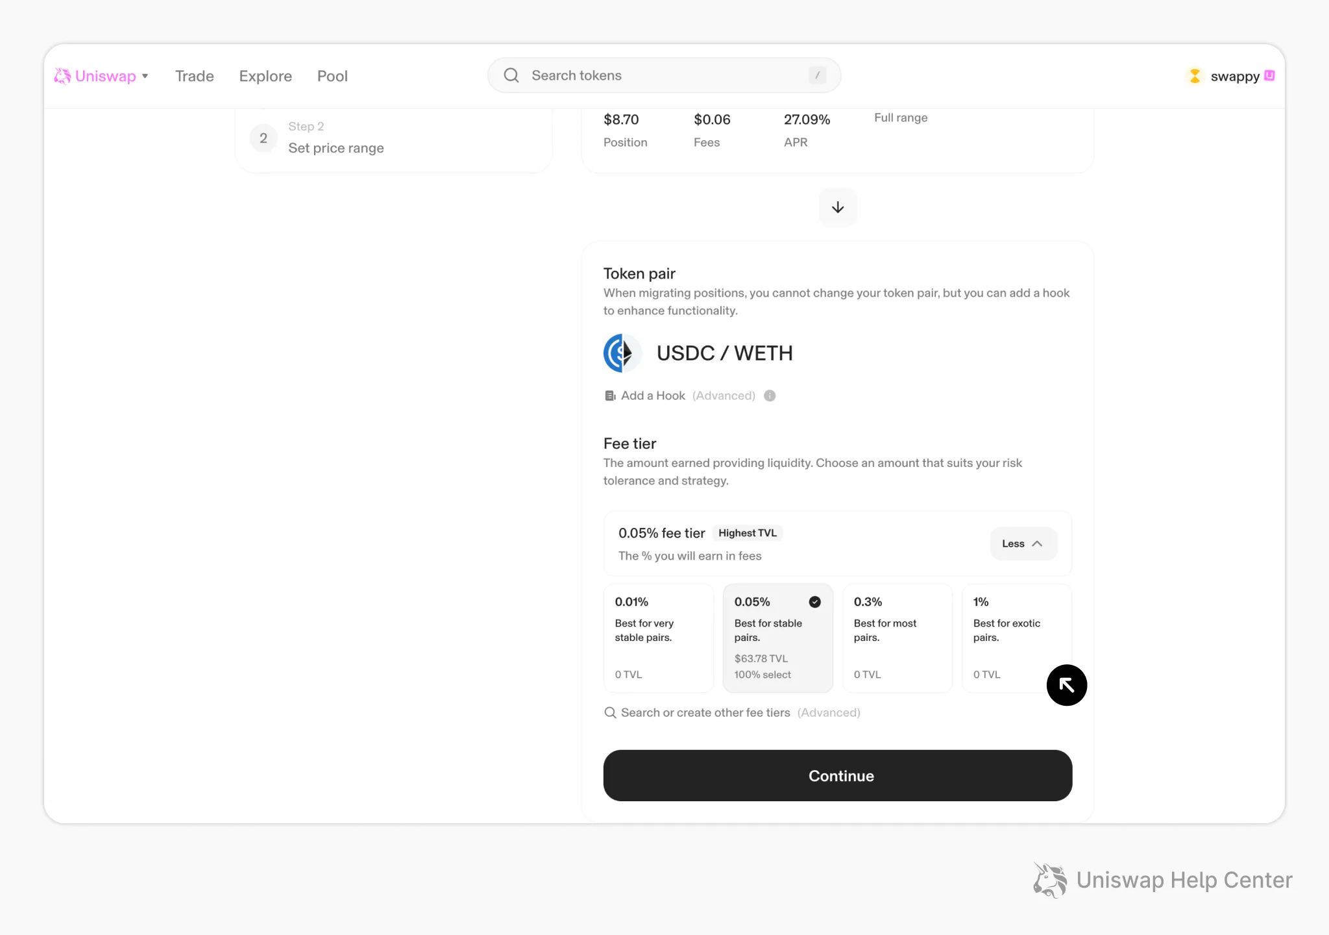Click the Uniswap unicorn logo
The image size is (1329, 935).
62,76
